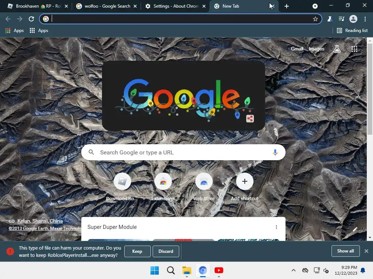Customize this page with pencil icon
This screenshot has width=373, height=279.
[x=355, y=229]
